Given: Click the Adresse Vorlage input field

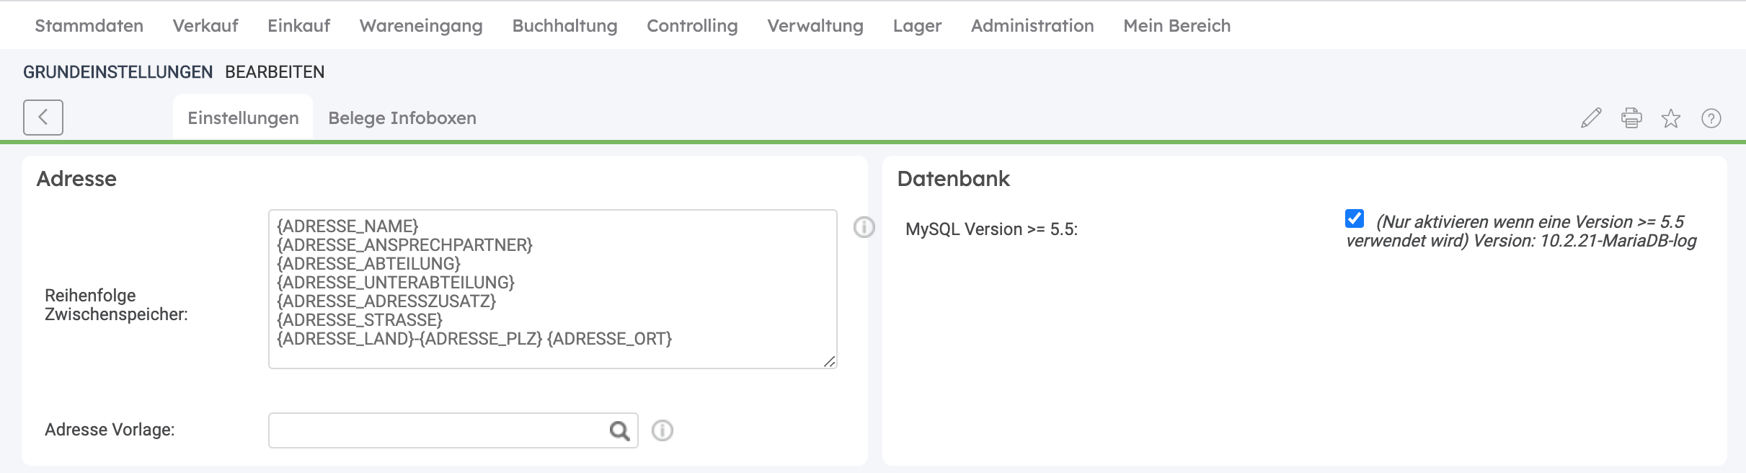Looking at the screenshot, I should point(437,430).
